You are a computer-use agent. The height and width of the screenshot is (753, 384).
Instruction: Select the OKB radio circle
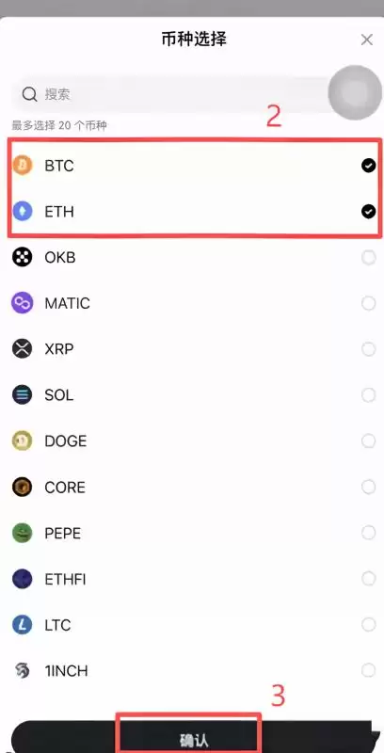tap(369, 258)
